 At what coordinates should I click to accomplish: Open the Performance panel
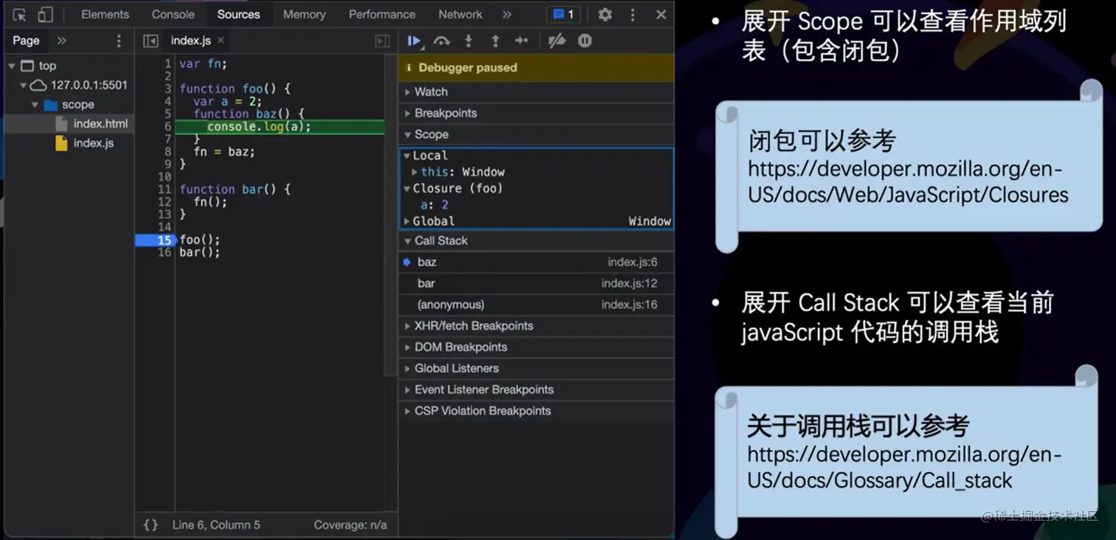coord(382,13)
